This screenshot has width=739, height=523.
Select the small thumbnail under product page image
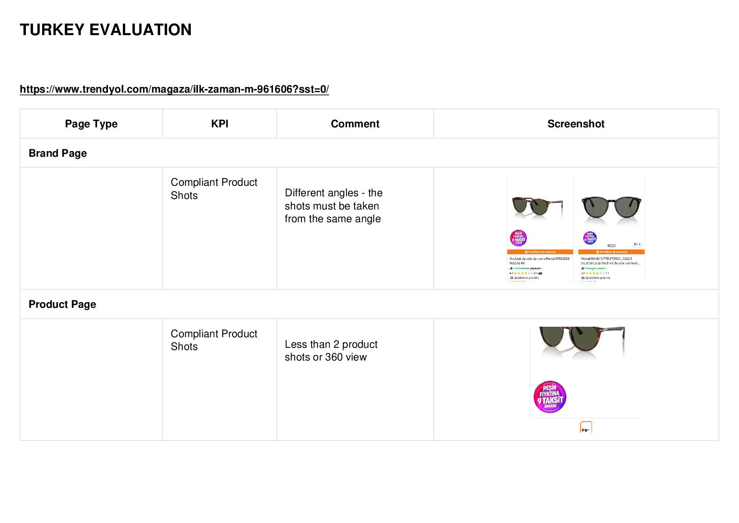click(x=586, y=427)
